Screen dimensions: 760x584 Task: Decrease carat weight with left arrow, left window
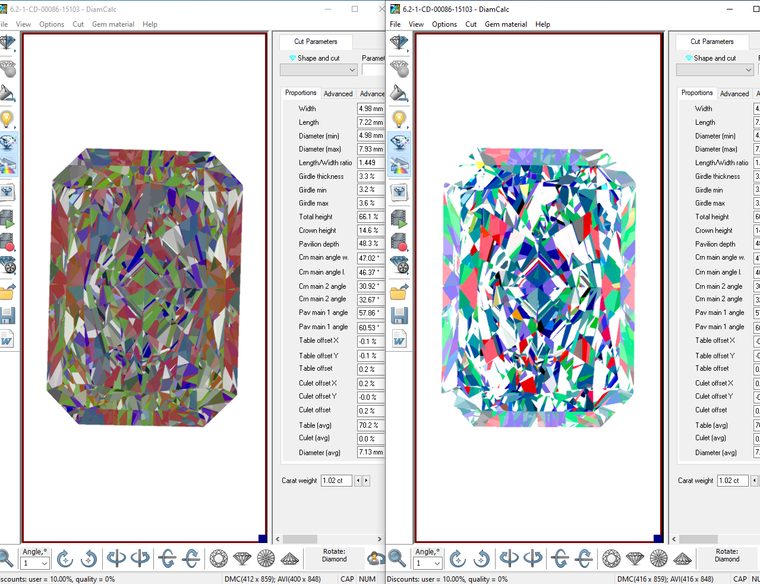coord(358,481)
